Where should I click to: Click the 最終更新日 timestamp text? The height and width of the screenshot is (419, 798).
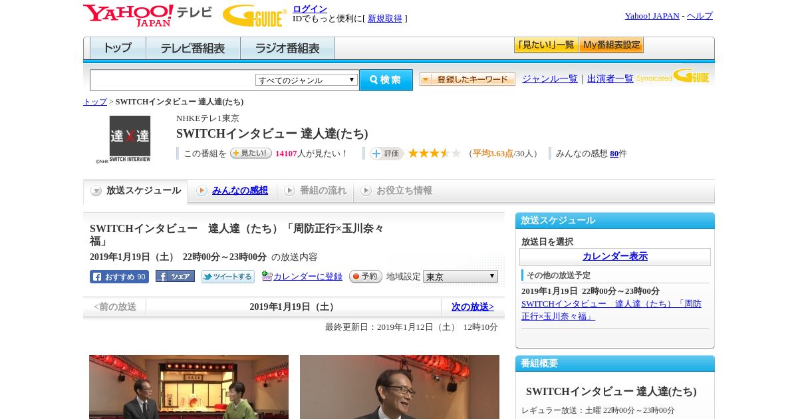click(412, 327)
